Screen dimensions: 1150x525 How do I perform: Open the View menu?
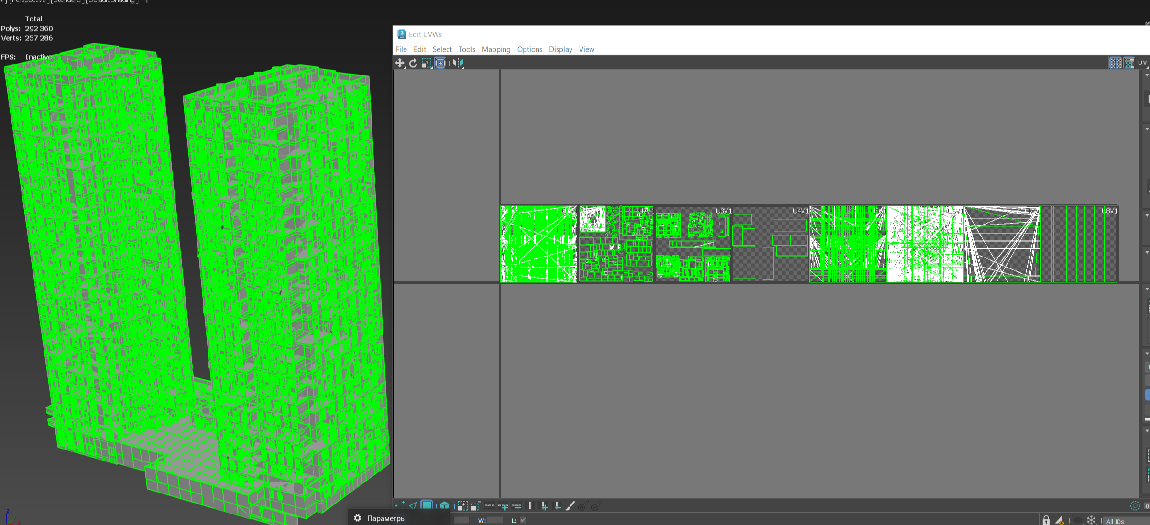[x=586, y=49]
